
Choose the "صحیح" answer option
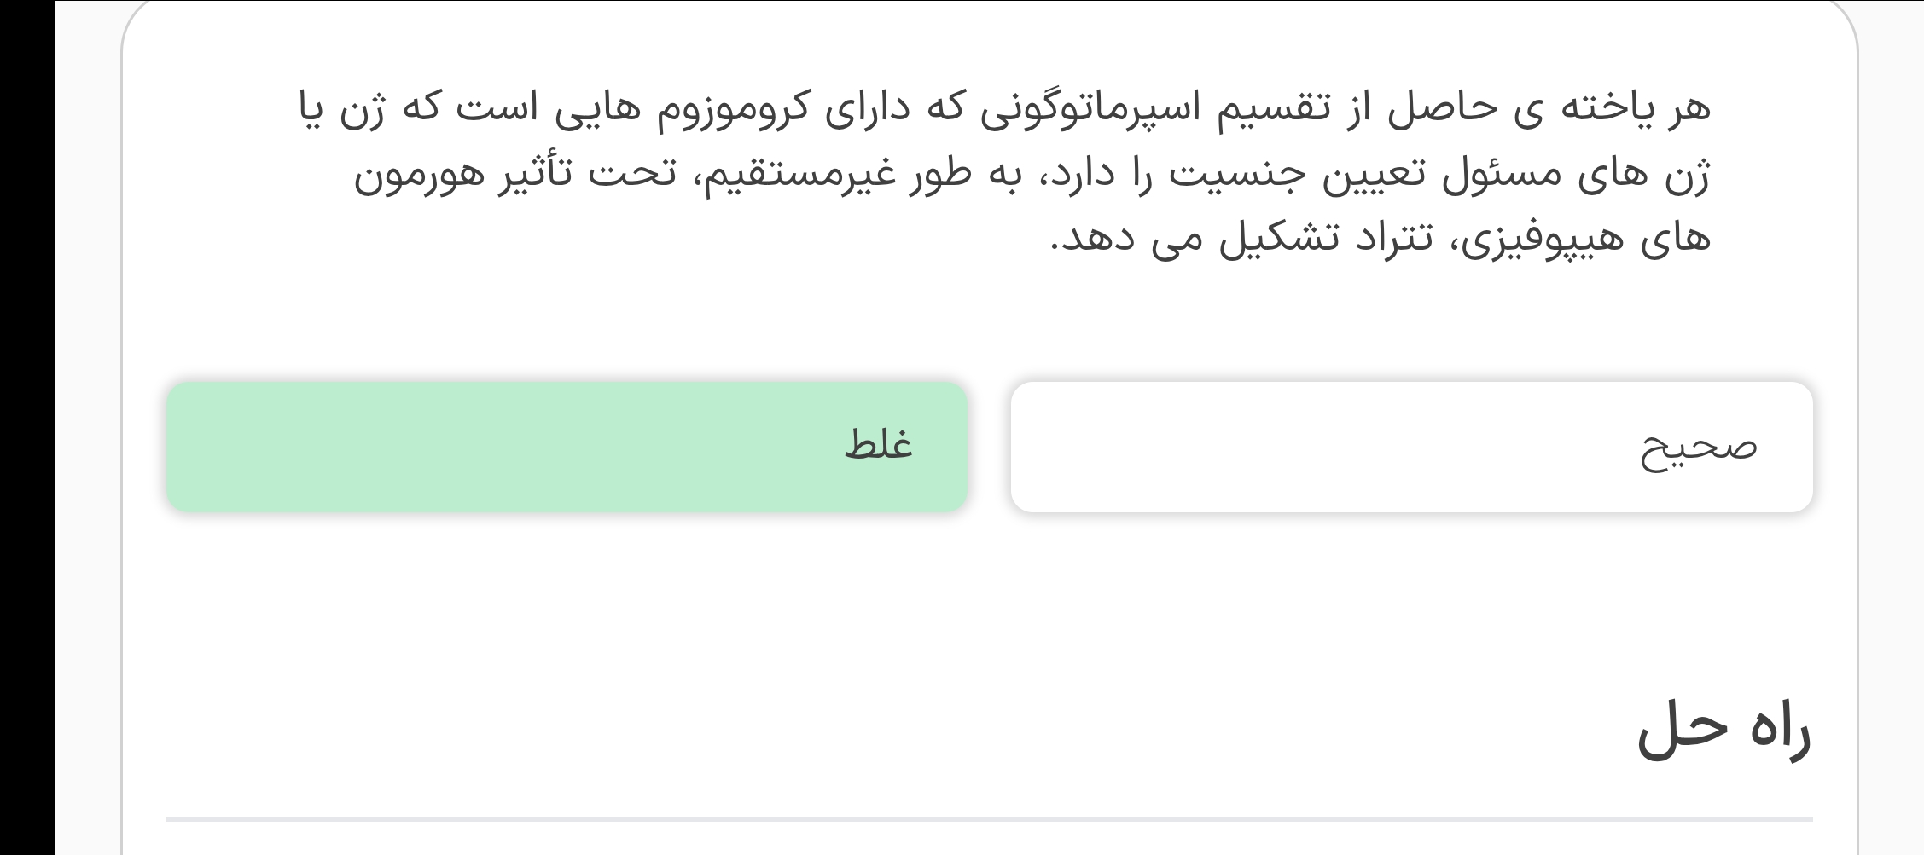click(1411, 447)
